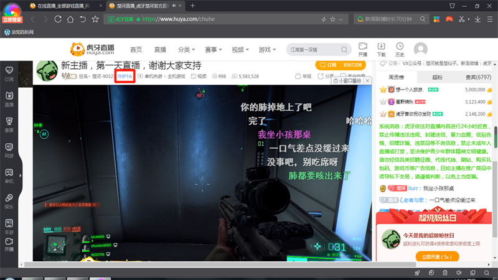Open the colorful apps grid icon
This screenshot has height=280, width=498.
[x=437, y=19]
